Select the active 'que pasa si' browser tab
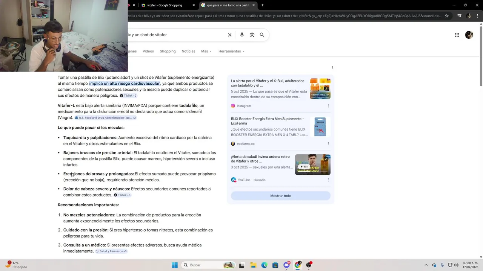Image resolution: width=483 pixels, height=271 pixels. 228,5
